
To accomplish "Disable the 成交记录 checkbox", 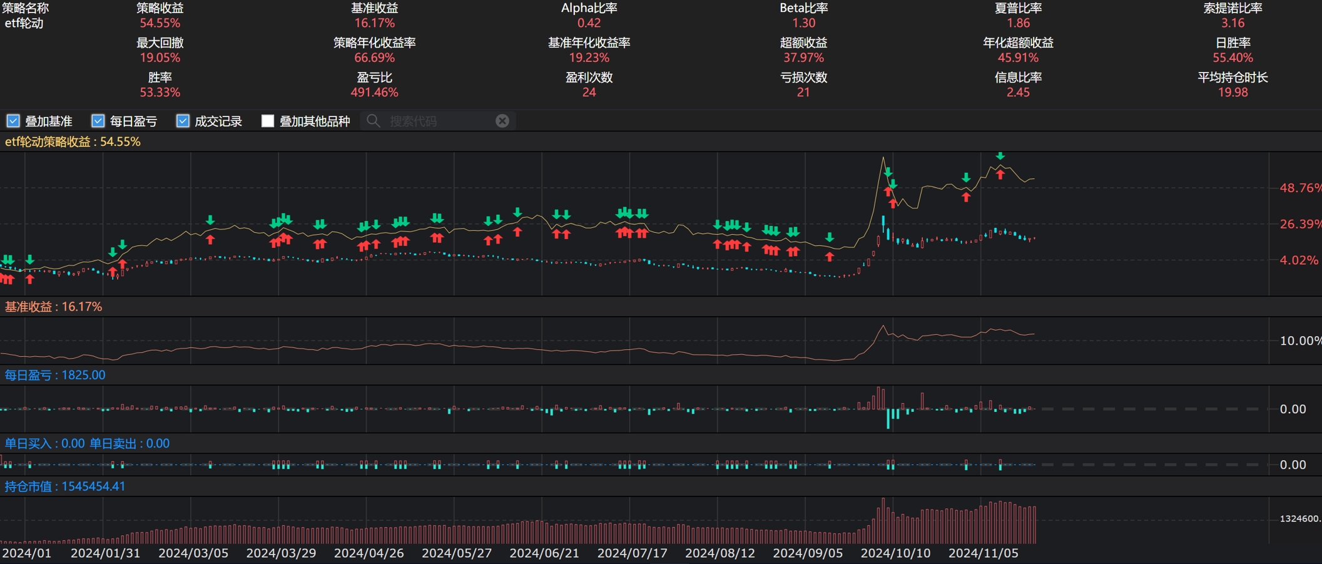I will click(x=183, y=121).
